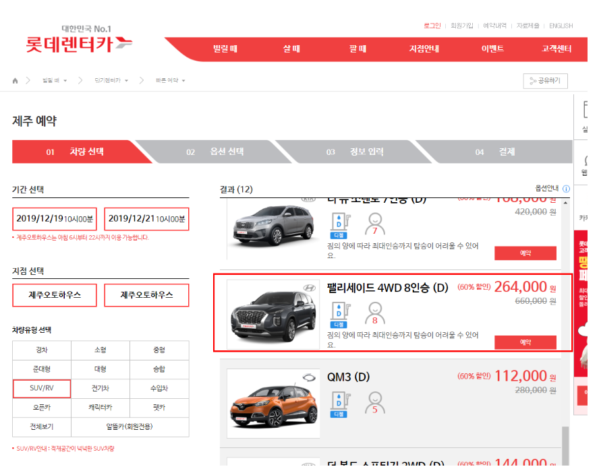Click the 팰리세이드 4WD 8인승 (D) title

387,288
